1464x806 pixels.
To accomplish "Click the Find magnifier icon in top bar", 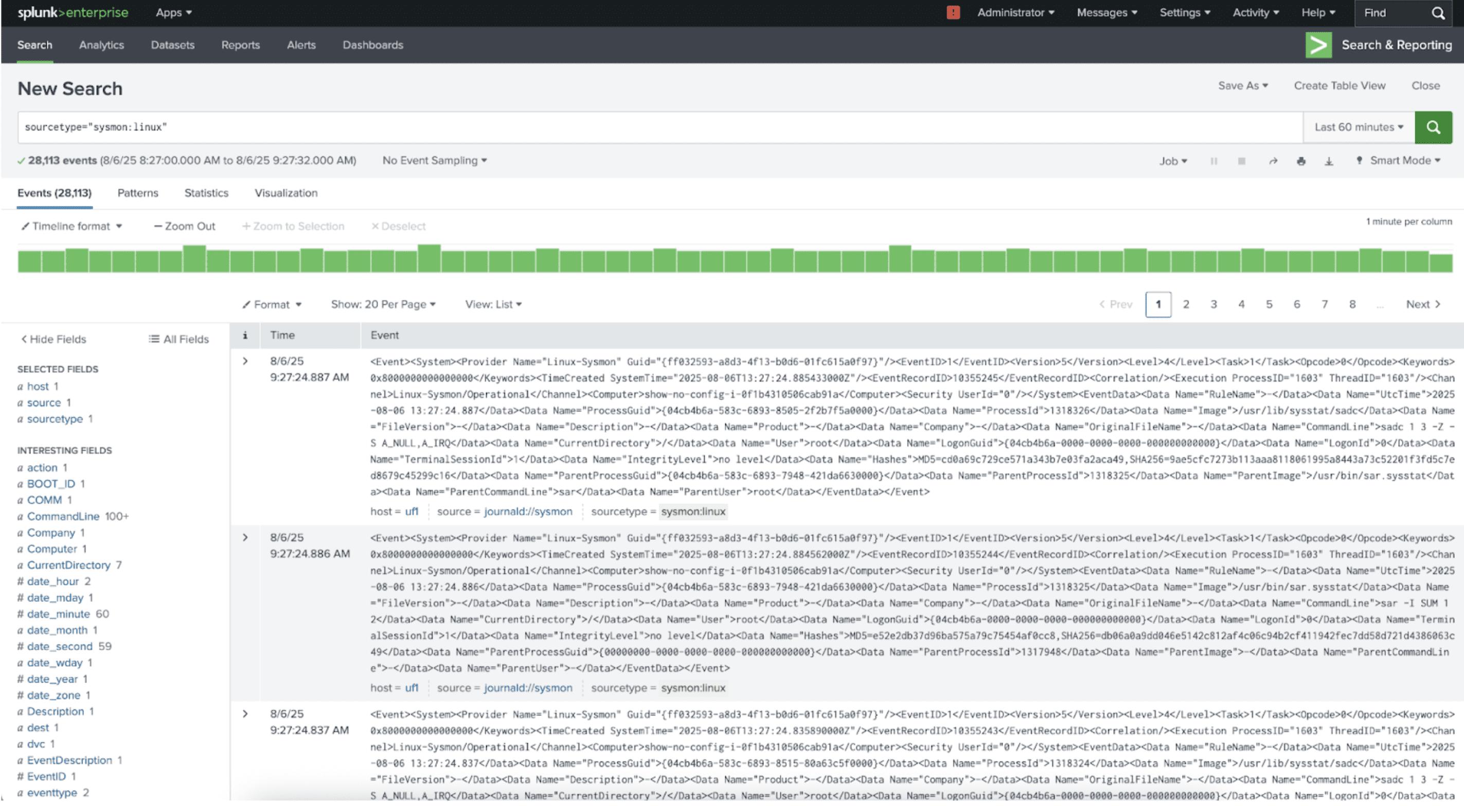I will click(x=1438, y=13).
